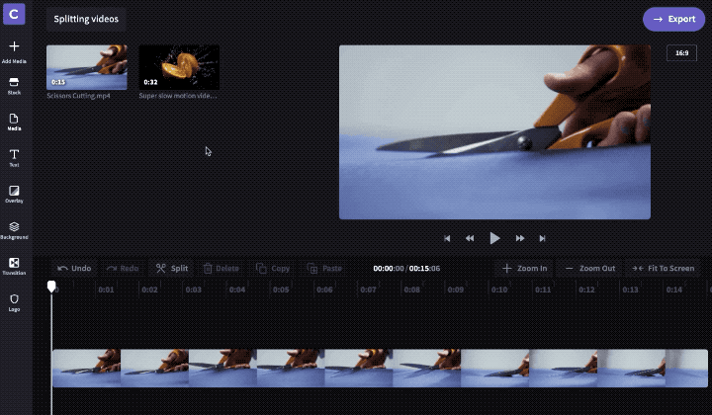Click the 0:12 mark on timeline ruler
The image size is (712, 415).
(586, 290)
